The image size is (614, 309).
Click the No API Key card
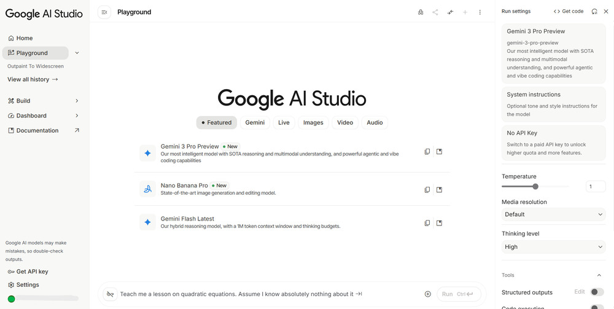click(553, 143)
